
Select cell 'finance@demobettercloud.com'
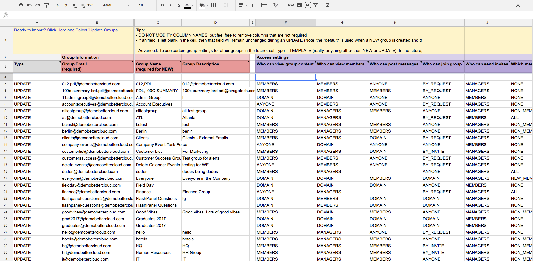pyautogui.click(x=97, y=192)
